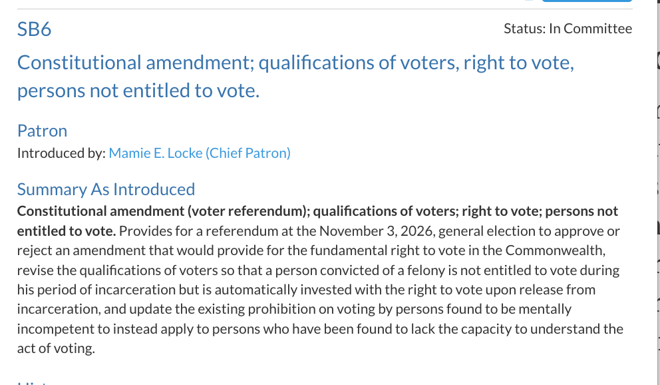The height and width of the screenshot is (385, 660).
Task: Click the constitutional amendment bill title
Action: (x=295, y=63)
